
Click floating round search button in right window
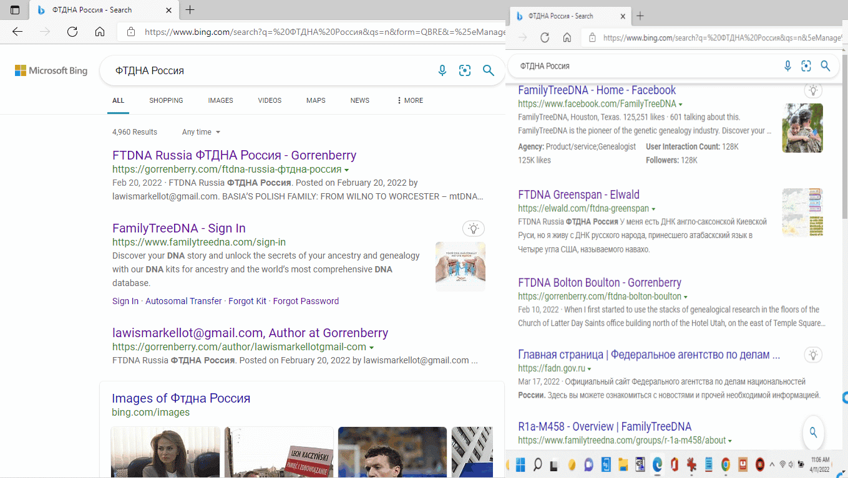click(x=814, y=432)
